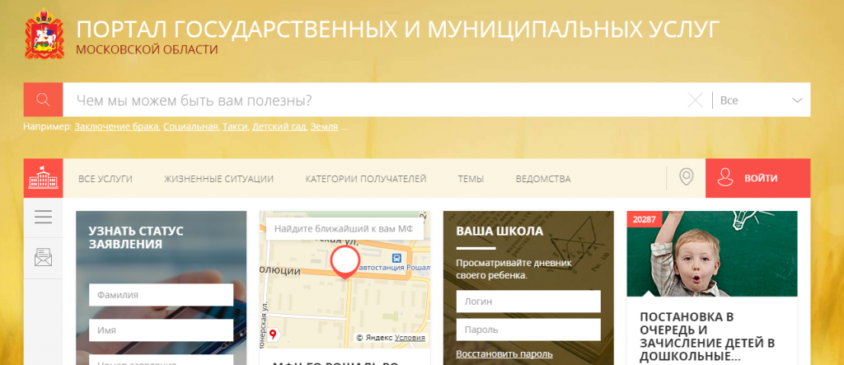The image size is (844, 365).
Task: Open the 'Ведомства' menu item
Action: click(542, 179)
